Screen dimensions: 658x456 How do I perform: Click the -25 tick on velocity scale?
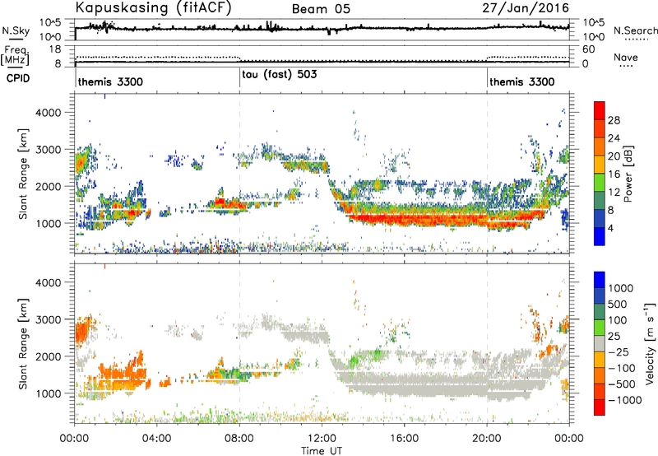click(619, 351)
